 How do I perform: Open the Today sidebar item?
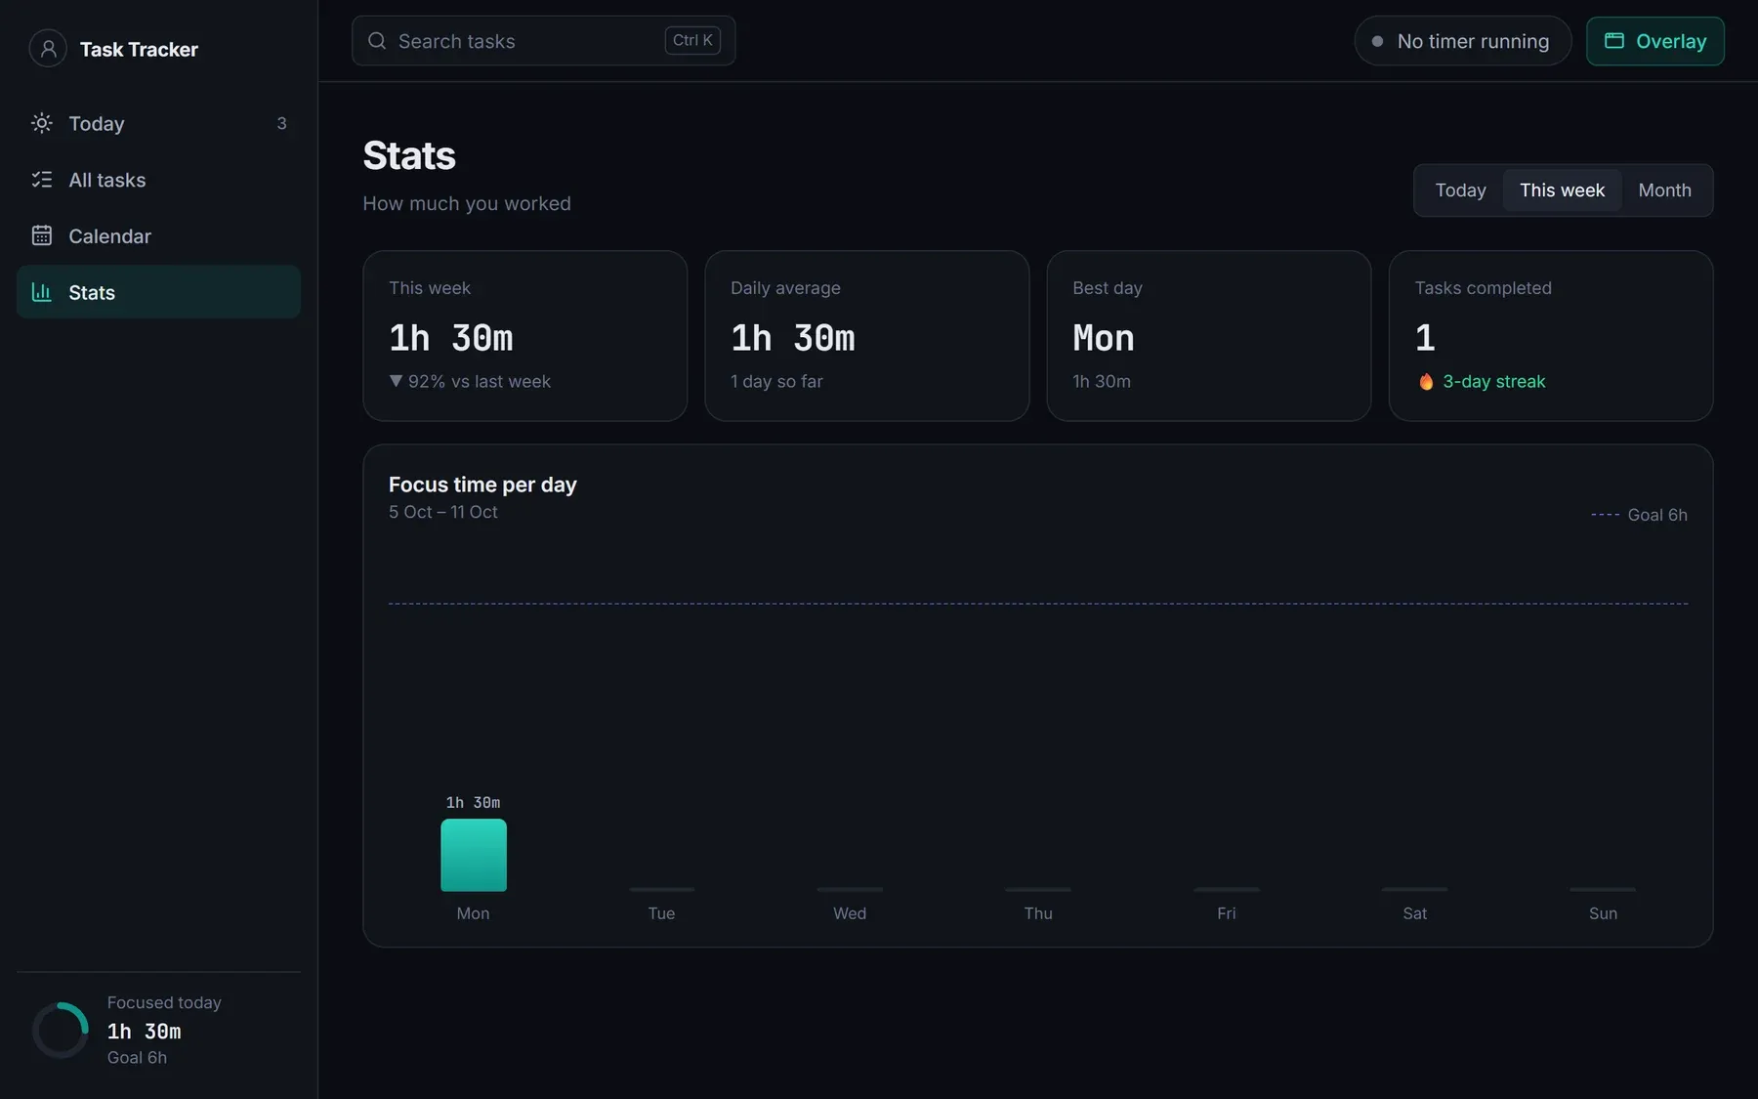158,123
